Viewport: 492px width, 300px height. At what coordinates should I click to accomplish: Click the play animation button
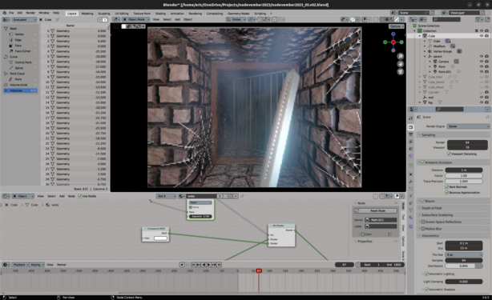coord(209,265)
